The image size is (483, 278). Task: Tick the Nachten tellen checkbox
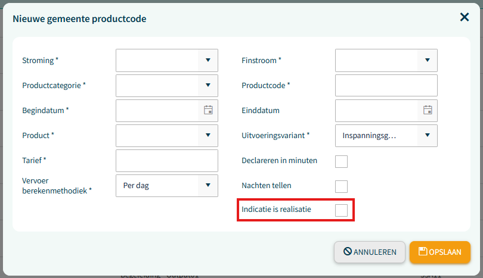pos(341,186)
